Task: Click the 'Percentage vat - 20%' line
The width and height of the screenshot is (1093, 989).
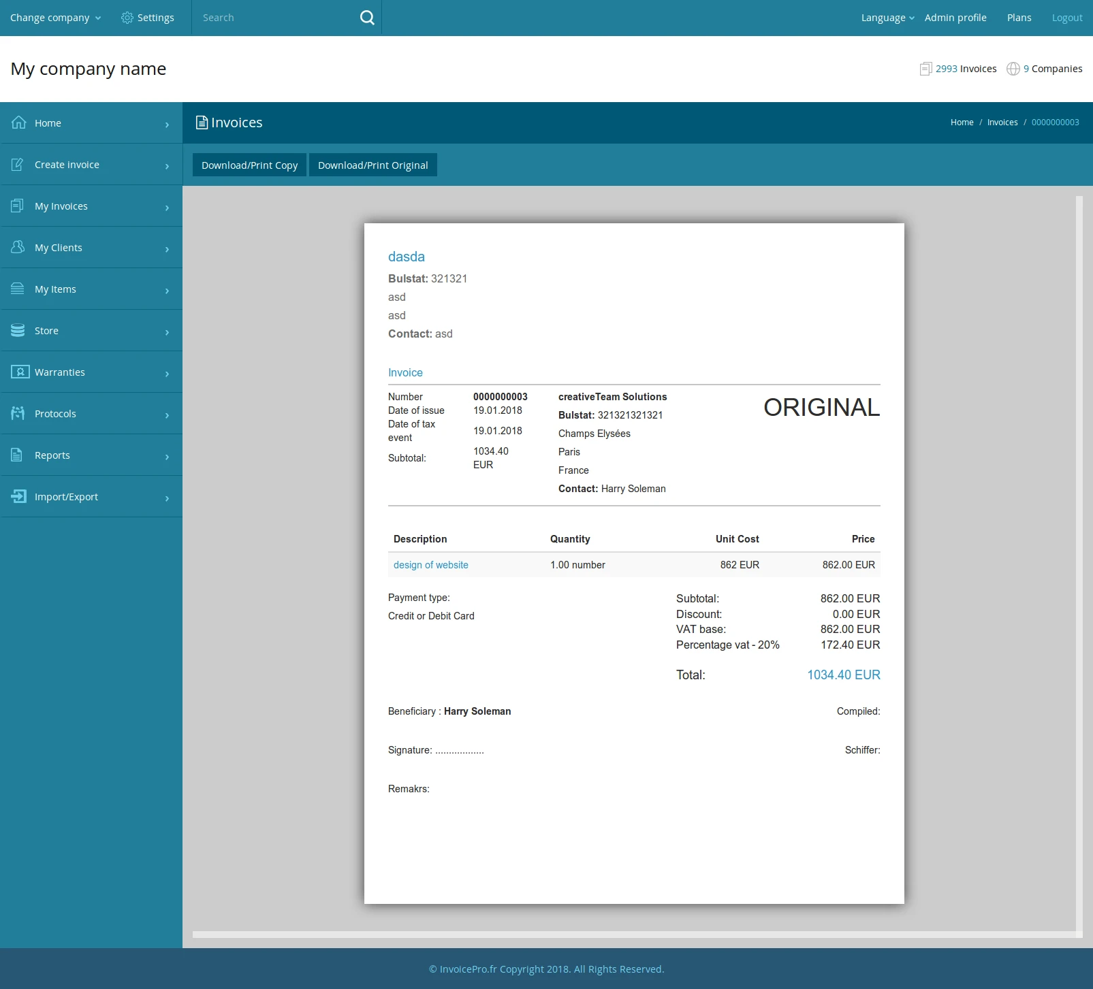Action: coord(728,645)
